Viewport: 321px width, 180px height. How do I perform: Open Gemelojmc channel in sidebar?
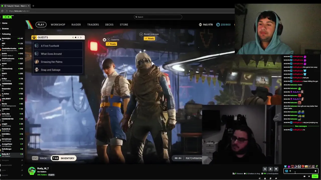coord(12,39)
